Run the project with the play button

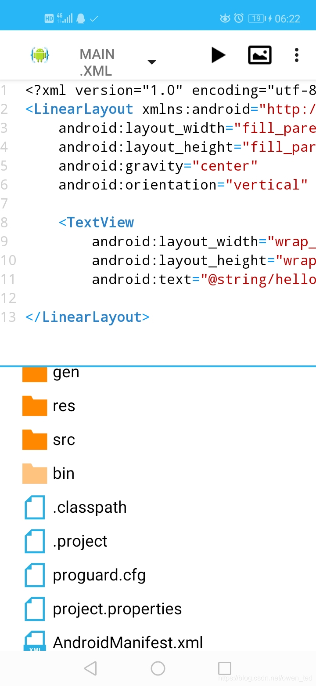coord(218,55)
